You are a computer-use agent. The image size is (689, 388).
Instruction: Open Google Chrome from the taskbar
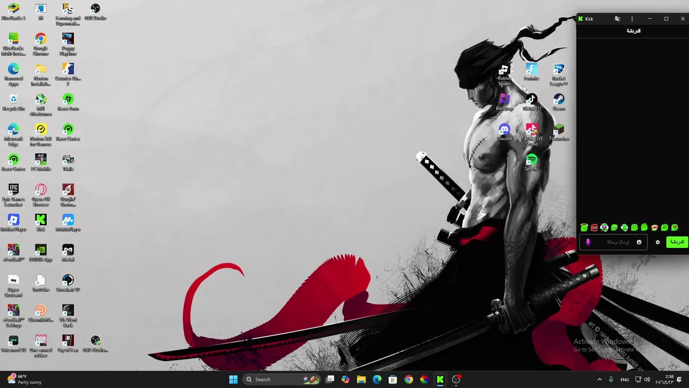click(x=409, y=379)
